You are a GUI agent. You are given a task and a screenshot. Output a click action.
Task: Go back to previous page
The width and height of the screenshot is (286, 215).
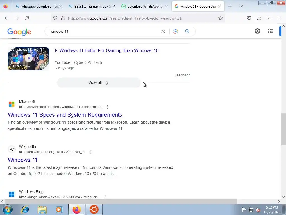click(7, 18)
